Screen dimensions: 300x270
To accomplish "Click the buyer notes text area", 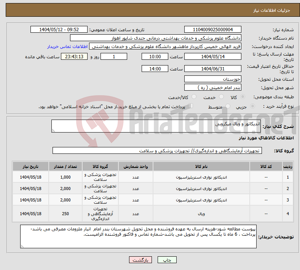I will [x=138, y=236].
